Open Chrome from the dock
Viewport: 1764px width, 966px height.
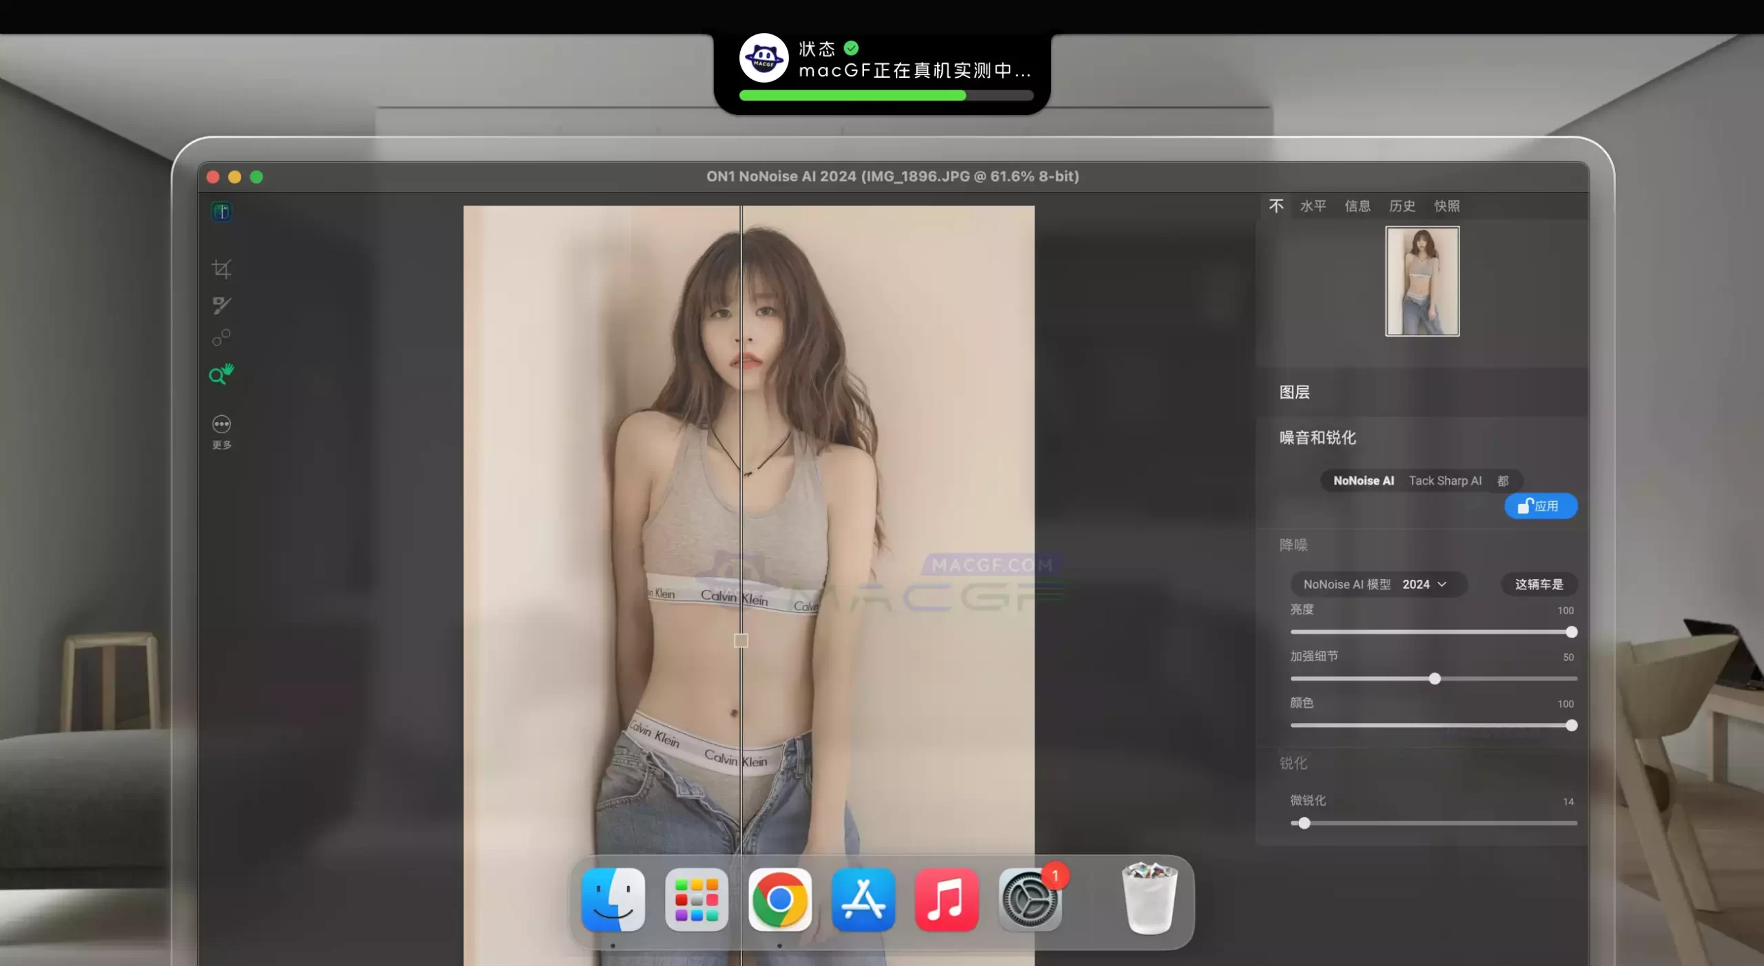click(x=779, y=899)
